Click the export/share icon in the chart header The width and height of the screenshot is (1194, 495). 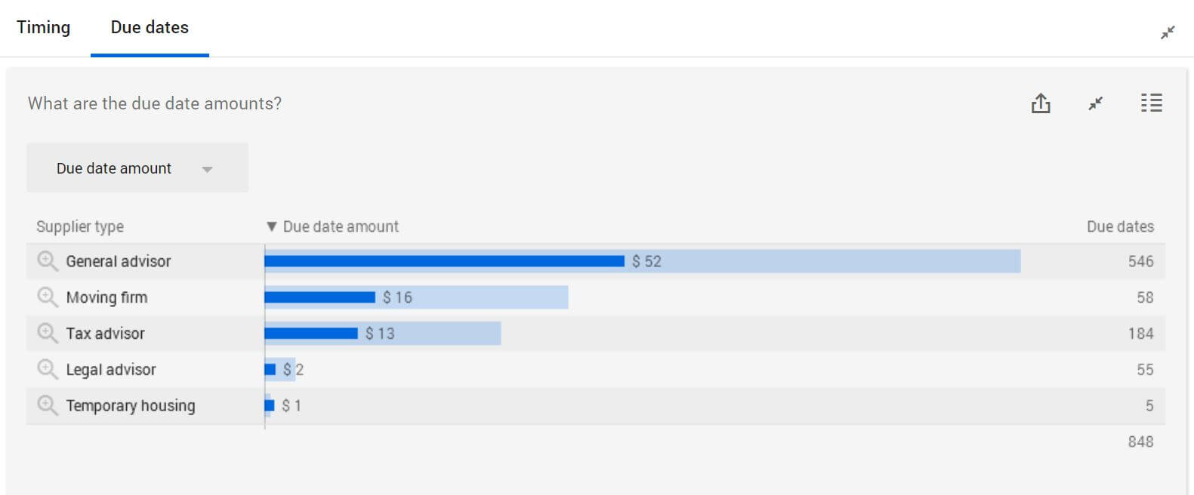tap(1041, 103)
